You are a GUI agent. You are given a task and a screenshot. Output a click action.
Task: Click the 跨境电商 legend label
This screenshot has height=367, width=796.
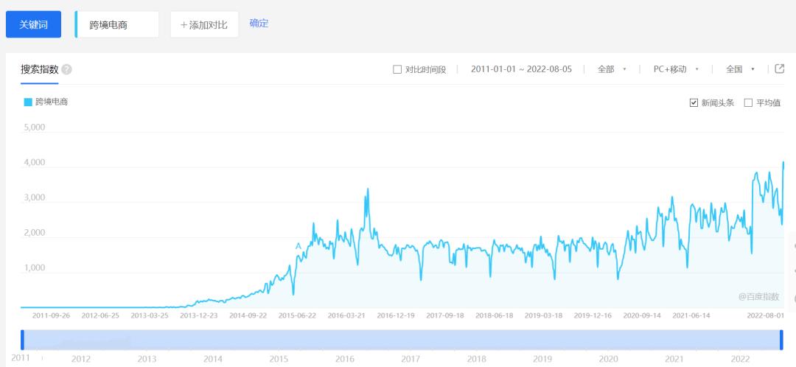click(x=52, y=102)
